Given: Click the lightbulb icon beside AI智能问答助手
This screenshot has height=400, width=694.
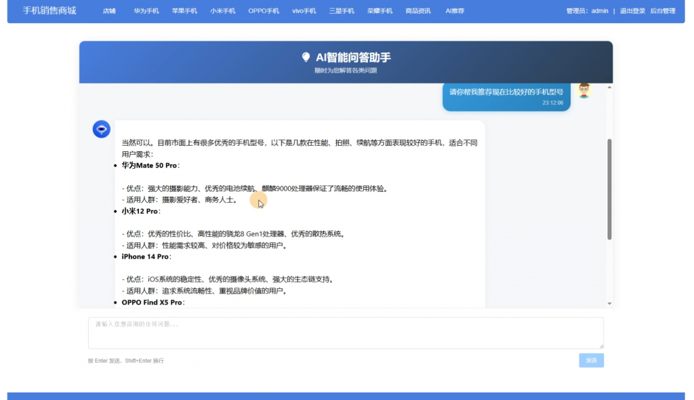Looking at the screenshot, I should (306, 57).
